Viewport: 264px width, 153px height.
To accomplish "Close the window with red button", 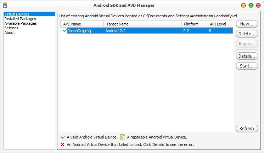I will pos(258,6).
